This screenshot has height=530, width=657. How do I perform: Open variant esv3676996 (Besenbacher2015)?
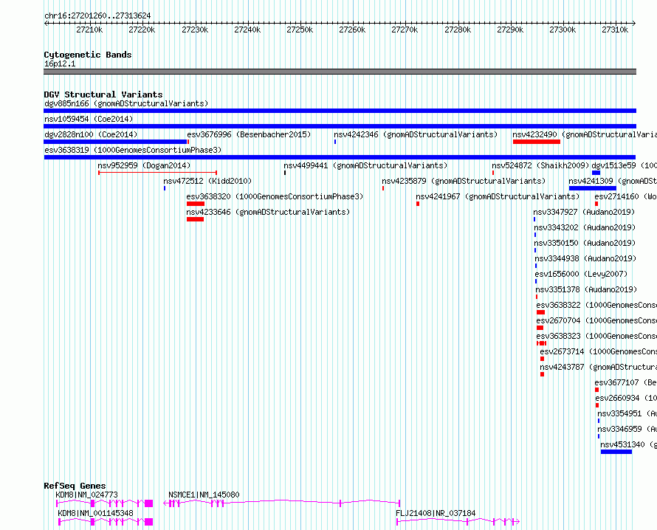[249, 134]
